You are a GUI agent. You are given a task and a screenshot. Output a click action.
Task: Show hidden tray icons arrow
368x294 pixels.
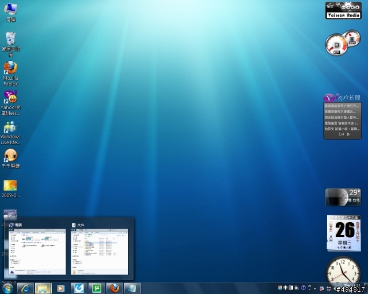click(315, 288)
